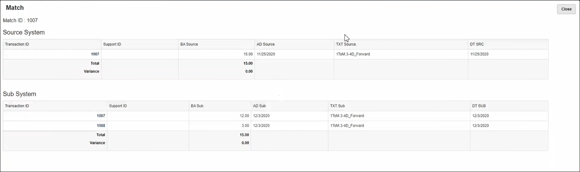Screen dimensions: 580x172
Task: Close the Match dialog
Action: pos(566,9)
